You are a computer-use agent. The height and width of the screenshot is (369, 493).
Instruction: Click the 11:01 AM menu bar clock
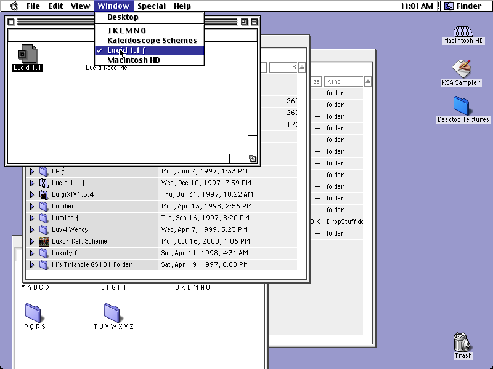[x=417, y=6]
